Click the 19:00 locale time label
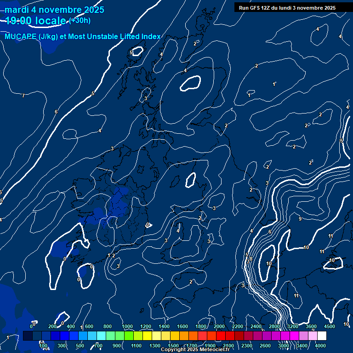 [36, 21]
